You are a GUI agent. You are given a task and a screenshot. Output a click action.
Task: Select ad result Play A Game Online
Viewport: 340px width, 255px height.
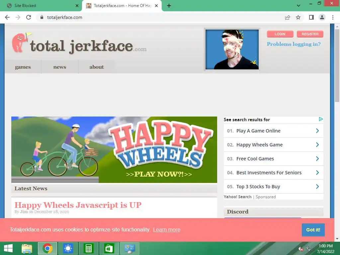258,131
